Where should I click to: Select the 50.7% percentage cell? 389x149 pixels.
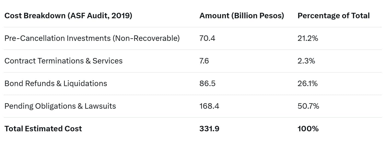click(x=308, y=106)
